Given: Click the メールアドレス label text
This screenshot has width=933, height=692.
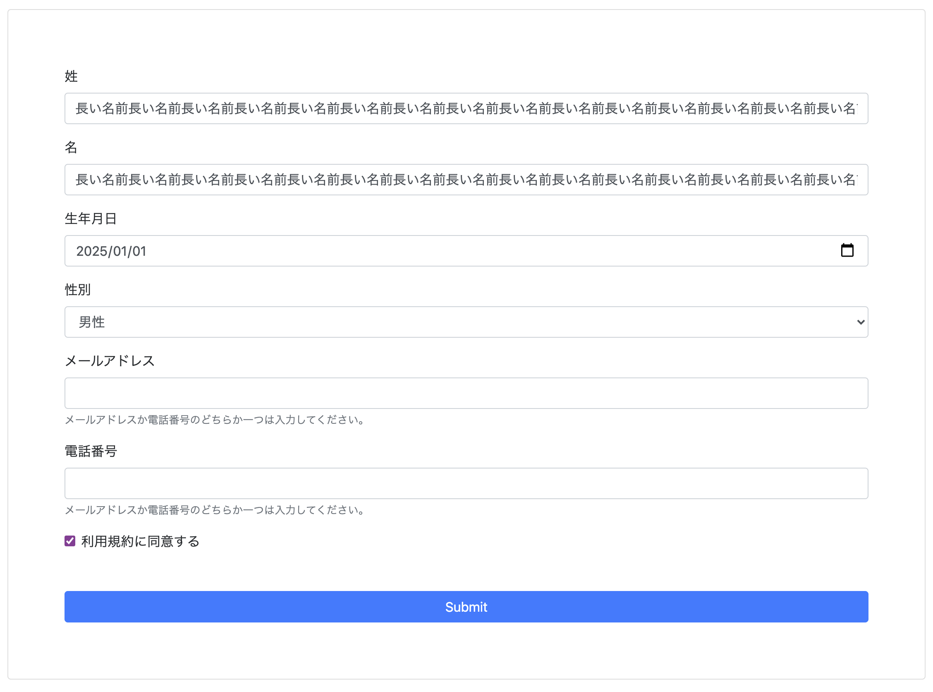Looking at the screenshot, I should (x=110, y=360).
